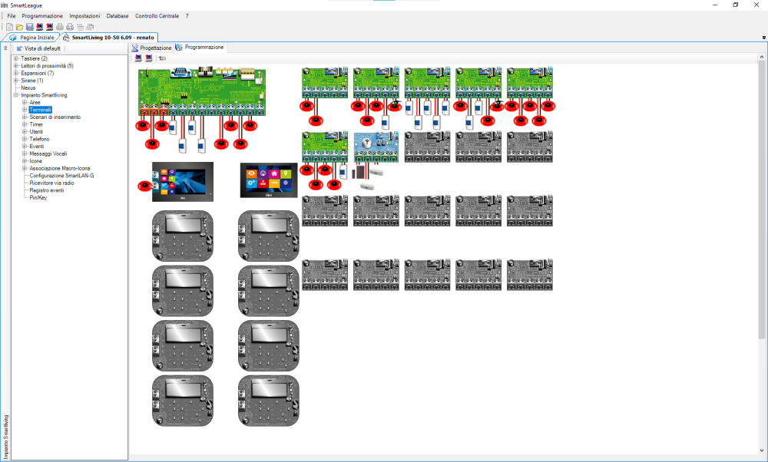
Task: Select the last grey keypad, bottom right
Action: point(268,401)
